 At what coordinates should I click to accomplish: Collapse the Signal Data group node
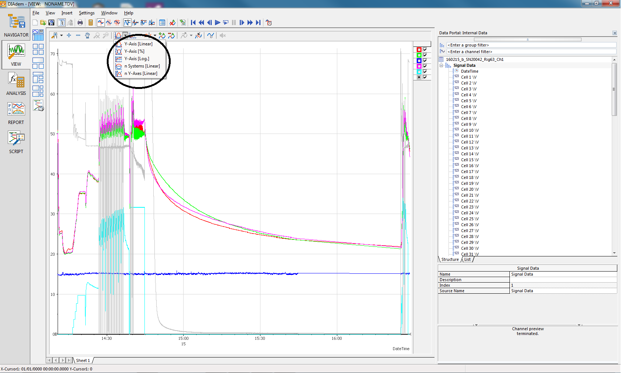(441, 65)
